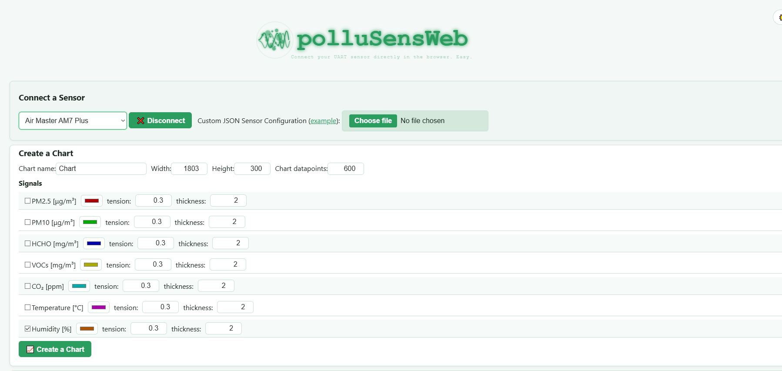Image resolution: width=782 pixels, height=371 pixels.
Task: Tick the CO₂ signal checkbox
Action: 28,286
